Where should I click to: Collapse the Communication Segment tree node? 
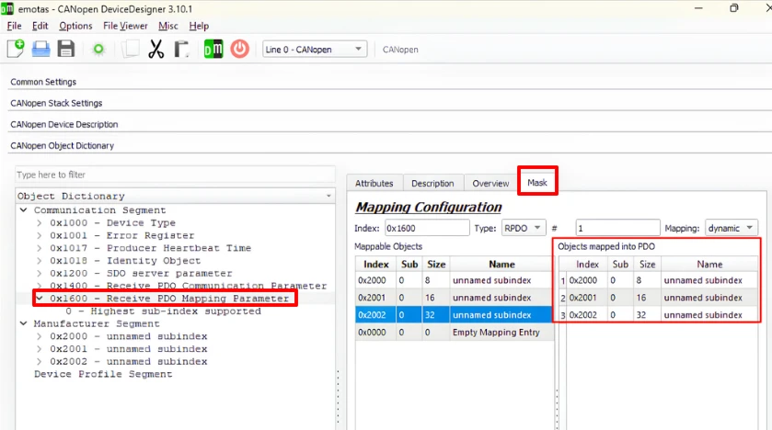(23, 210)
